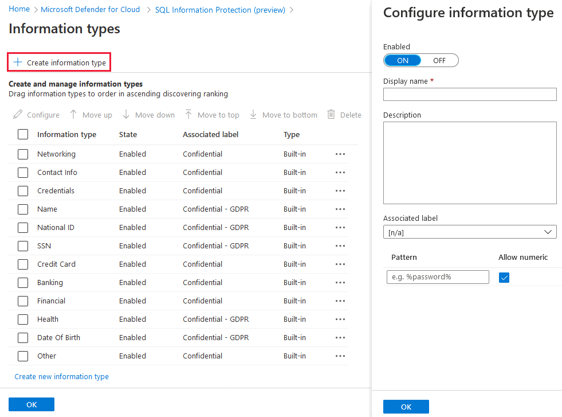The image size is (562, 417).
Task: Open the Associated label dropdown
Action: pos(470,232)
